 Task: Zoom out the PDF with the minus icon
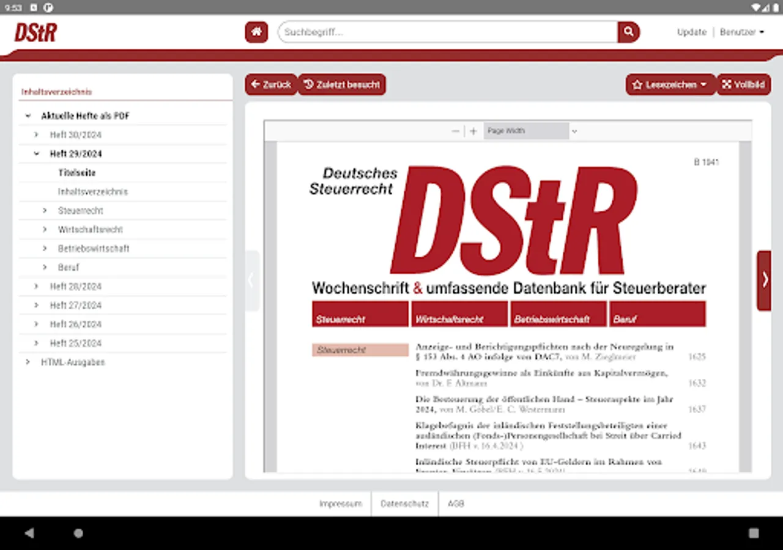(x=455, y=131)
